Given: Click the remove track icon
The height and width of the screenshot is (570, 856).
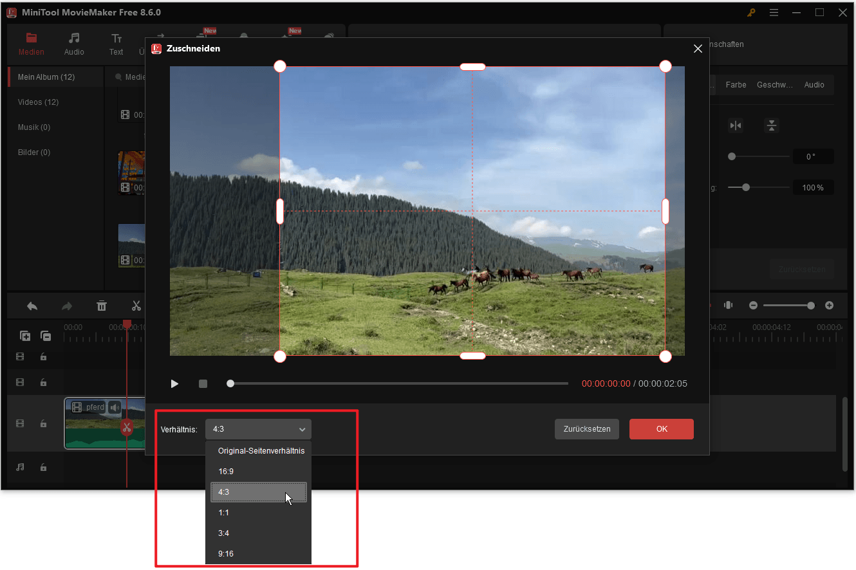Looking at the screenshot, I should pyautogui.click(x=46, y=335).
